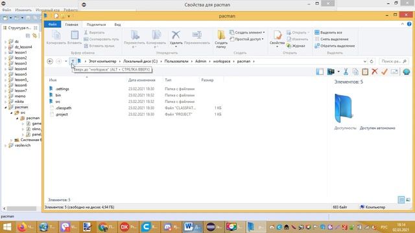Select the src folder in the file list
Image resolution: width=415 pixels, height=233 pixels.
click(x=58, y=102)
